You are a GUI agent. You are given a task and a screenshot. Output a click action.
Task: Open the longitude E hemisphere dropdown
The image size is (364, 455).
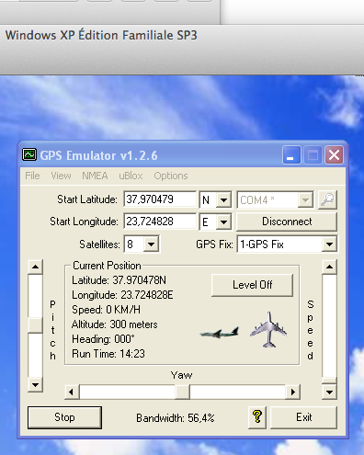pyautogui.click(x=223, y=222)
